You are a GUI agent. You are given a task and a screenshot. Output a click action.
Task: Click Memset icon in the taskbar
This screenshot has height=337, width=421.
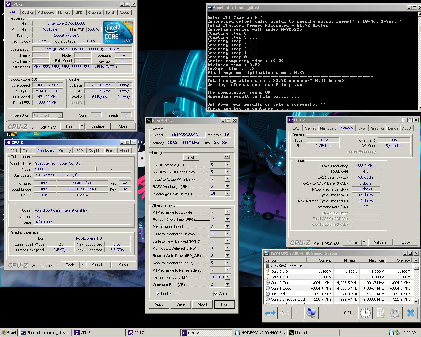291,333
